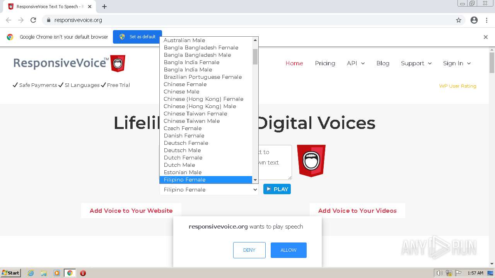This screenshot has width=495, height=278.
Task: Open the Pricing page
Action: click(x=325, y=63)
